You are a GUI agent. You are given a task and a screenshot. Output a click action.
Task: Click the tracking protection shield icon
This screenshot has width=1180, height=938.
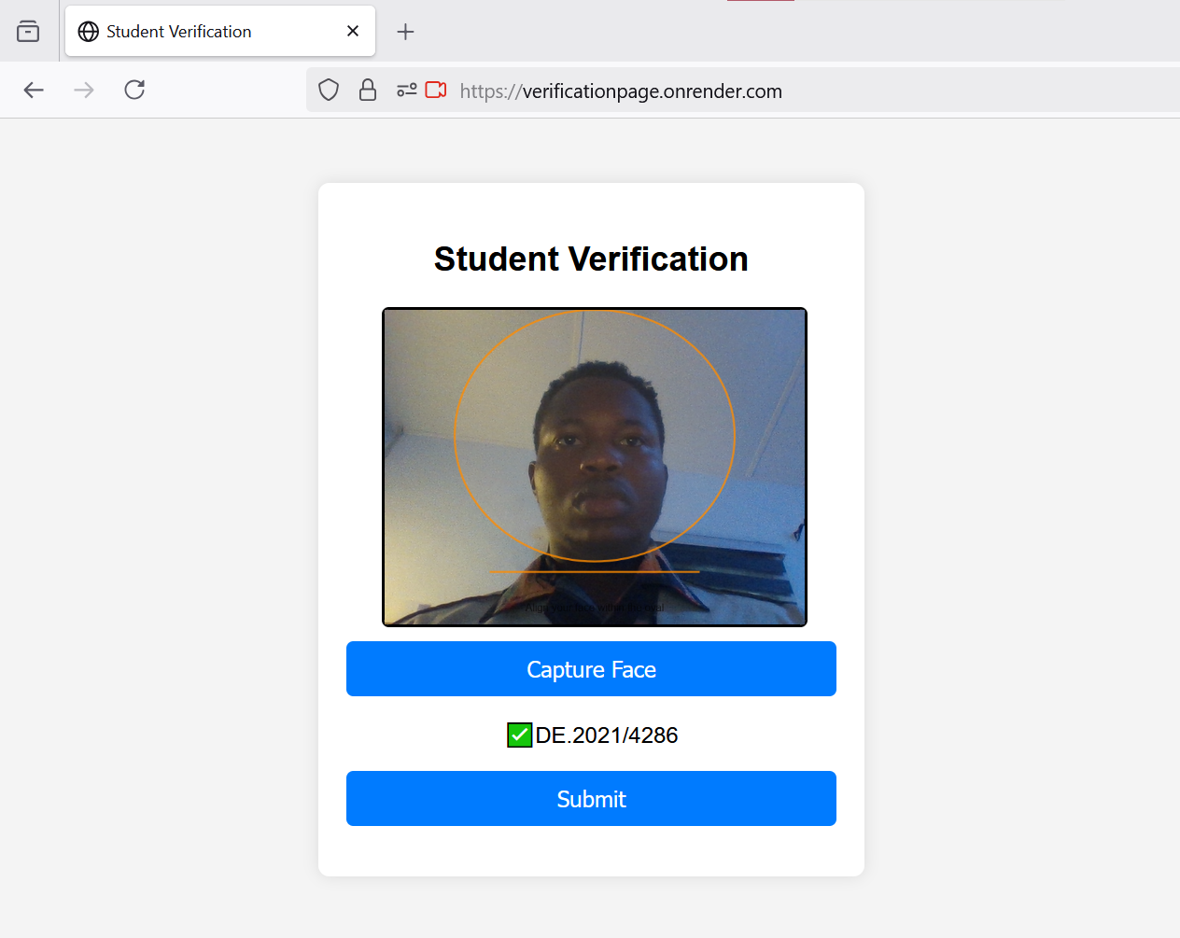tap(329, 90)
